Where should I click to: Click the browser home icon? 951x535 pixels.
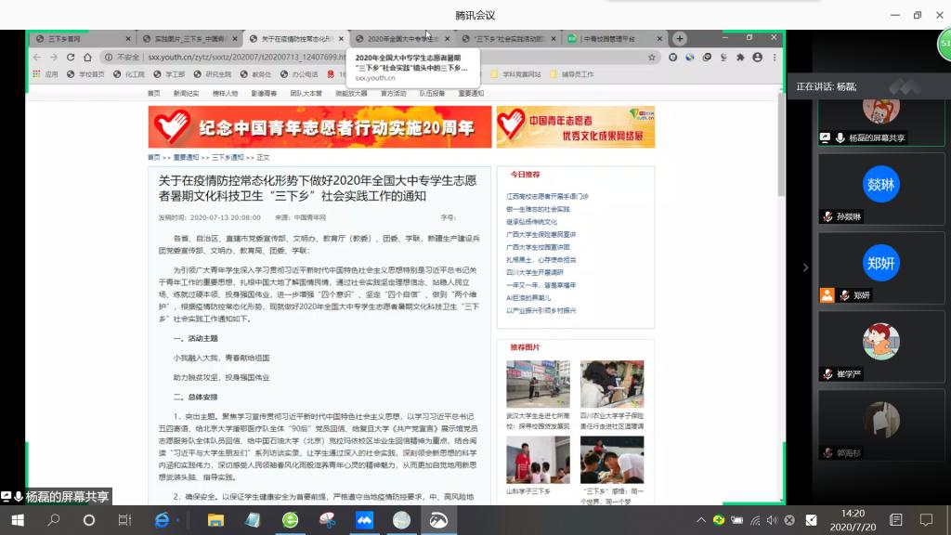click(x=85, y=57)
